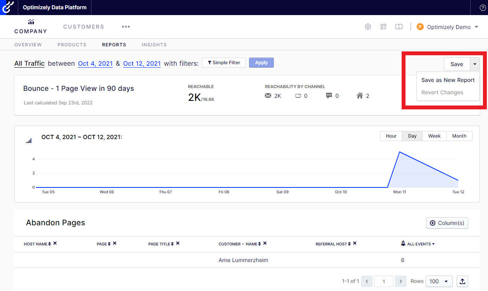The width and height of the screenshot is (488, 291).
Task: Open the Products tab
Action: [x=72, y=45]
